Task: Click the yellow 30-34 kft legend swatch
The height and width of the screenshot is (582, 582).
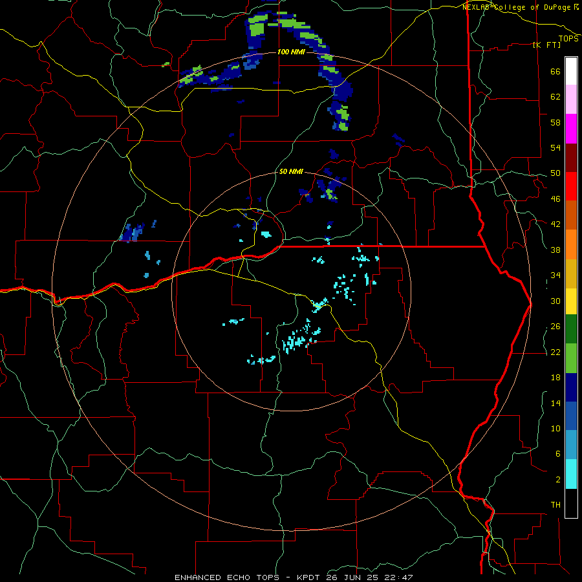Action: click(571, 301)
